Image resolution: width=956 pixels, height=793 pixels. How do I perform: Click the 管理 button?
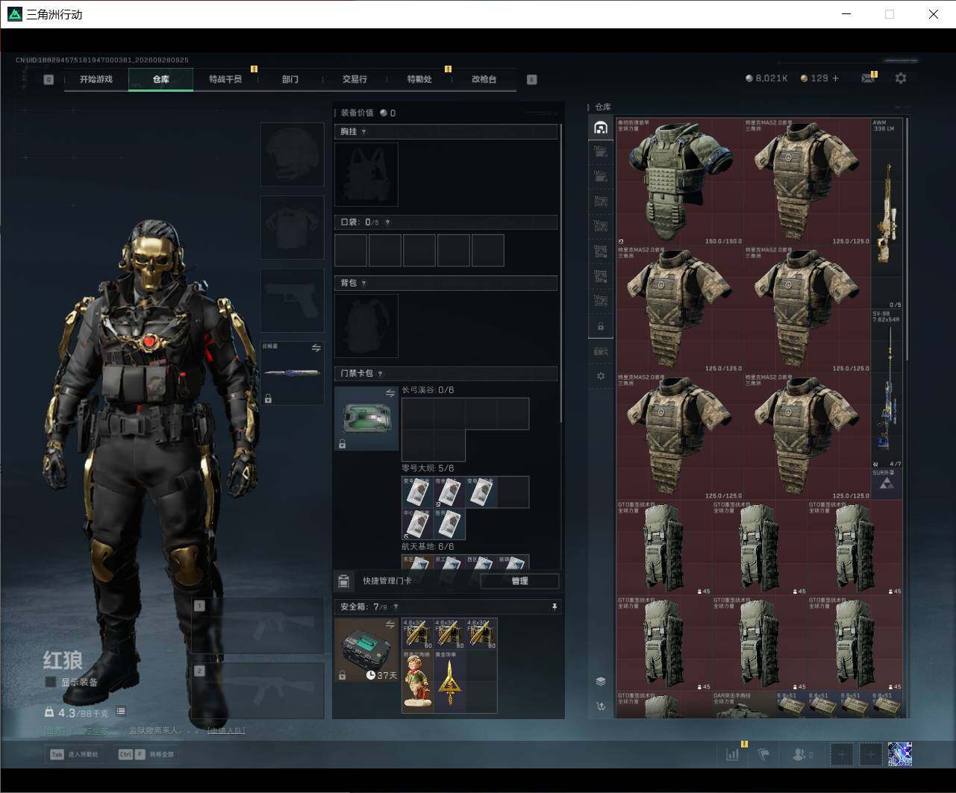(520, 581)
